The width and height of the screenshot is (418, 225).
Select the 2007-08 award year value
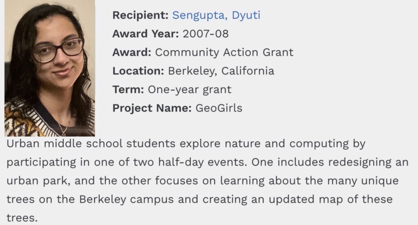pos(205,34)
